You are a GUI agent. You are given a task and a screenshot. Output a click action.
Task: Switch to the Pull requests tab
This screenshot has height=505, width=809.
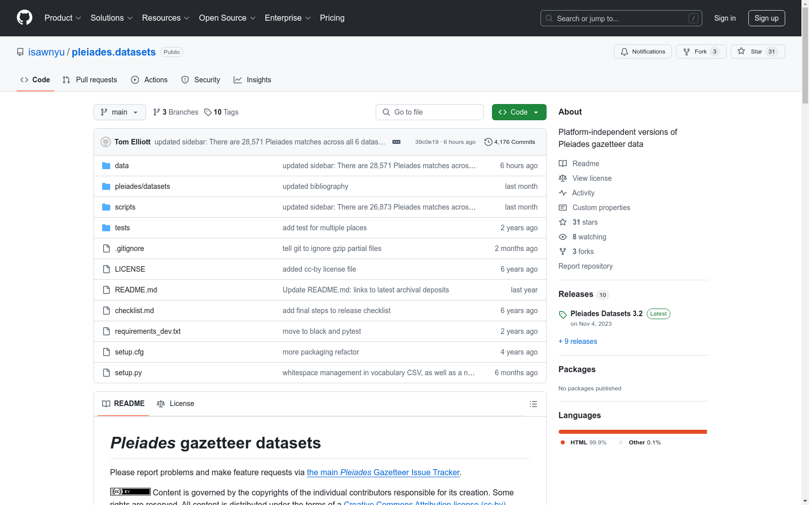coord(90,80)
